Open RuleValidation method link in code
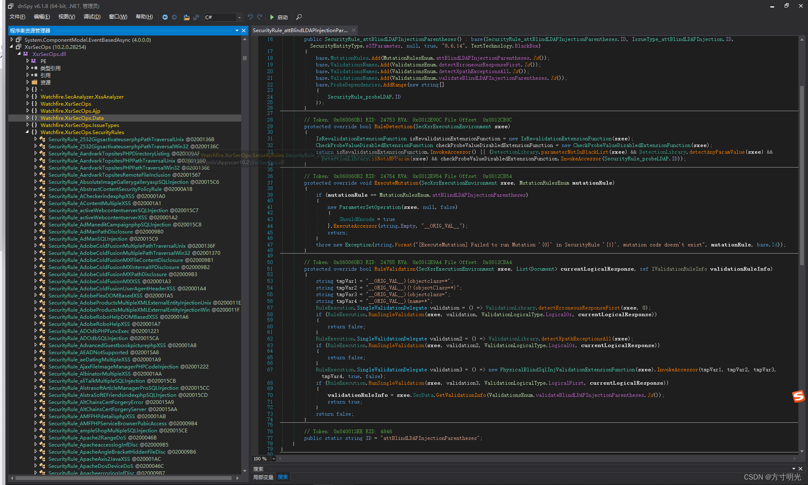 pyautogui.click(x=395, y=269)
